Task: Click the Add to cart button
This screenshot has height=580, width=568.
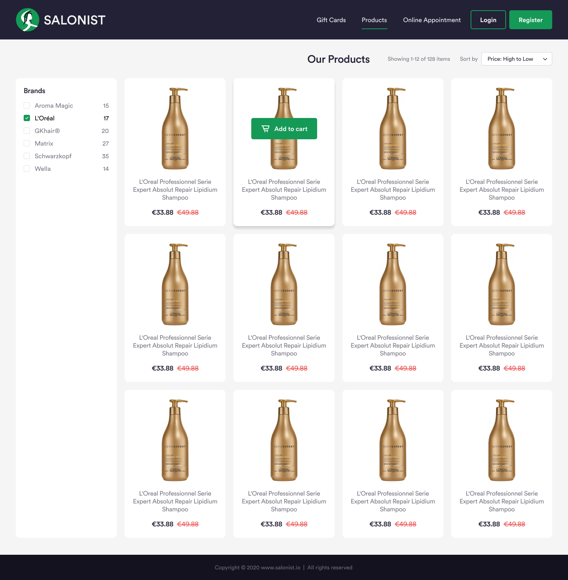Action: [284, 129]
